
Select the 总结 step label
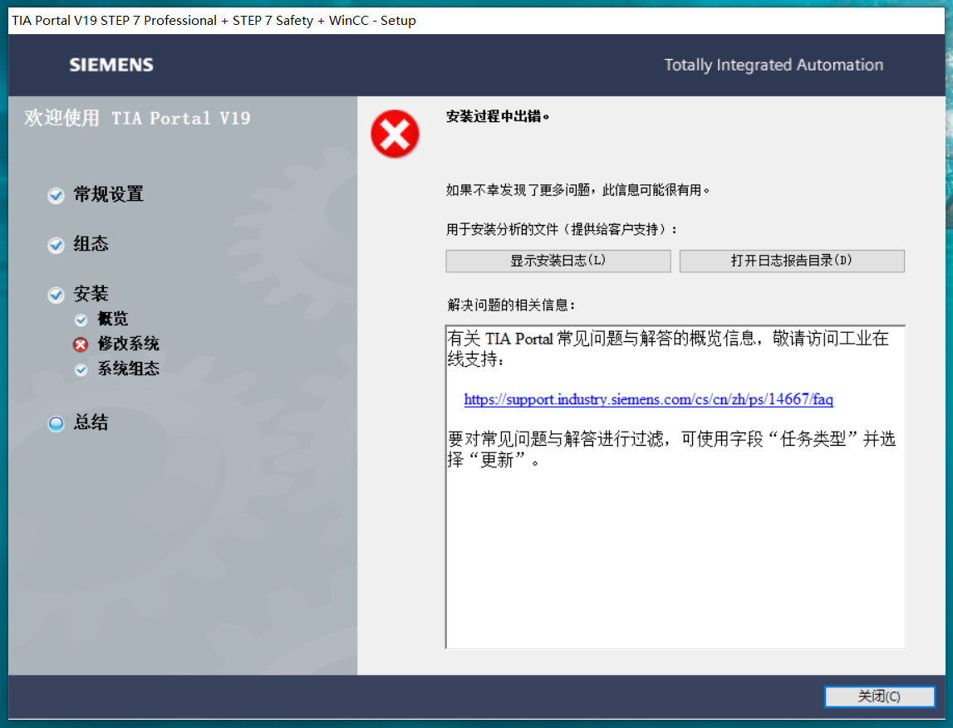pos(91,423)
